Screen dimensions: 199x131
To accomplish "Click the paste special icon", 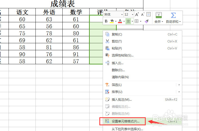I will point(107,55).
